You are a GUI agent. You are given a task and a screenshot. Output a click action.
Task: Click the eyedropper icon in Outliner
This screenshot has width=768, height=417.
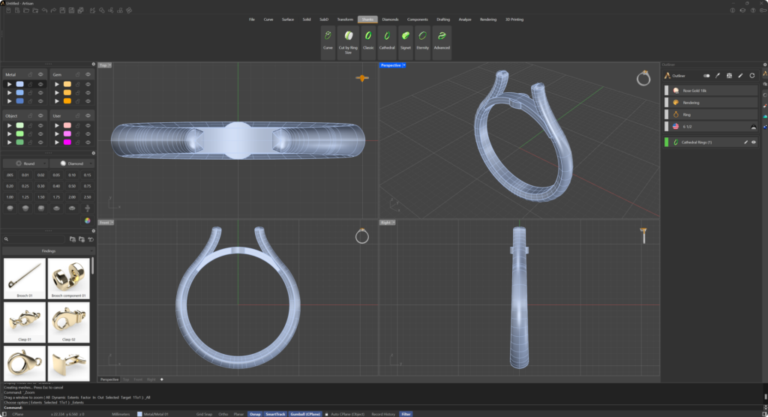click(717, 76)
